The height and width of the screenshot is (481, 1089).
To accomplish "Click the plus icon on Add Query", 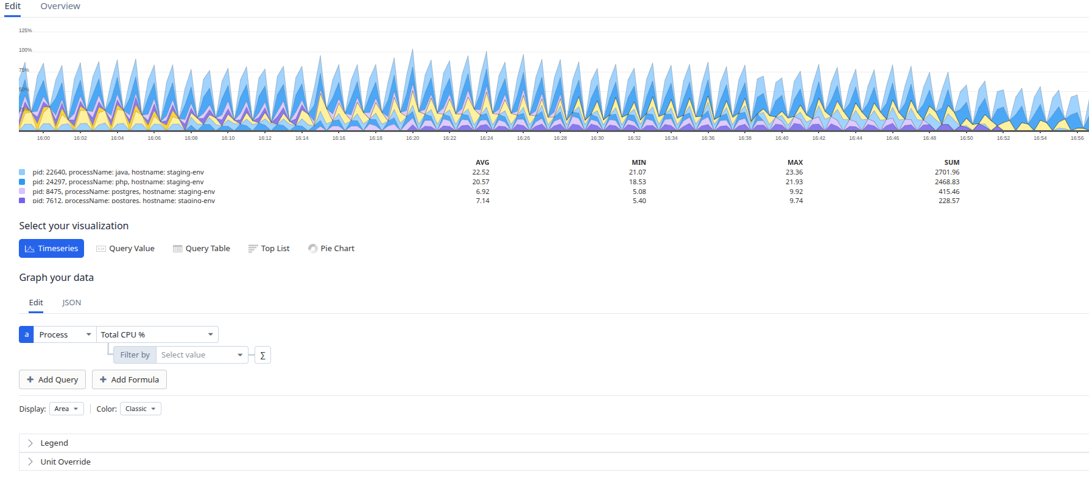I will [x=30, y=379].
